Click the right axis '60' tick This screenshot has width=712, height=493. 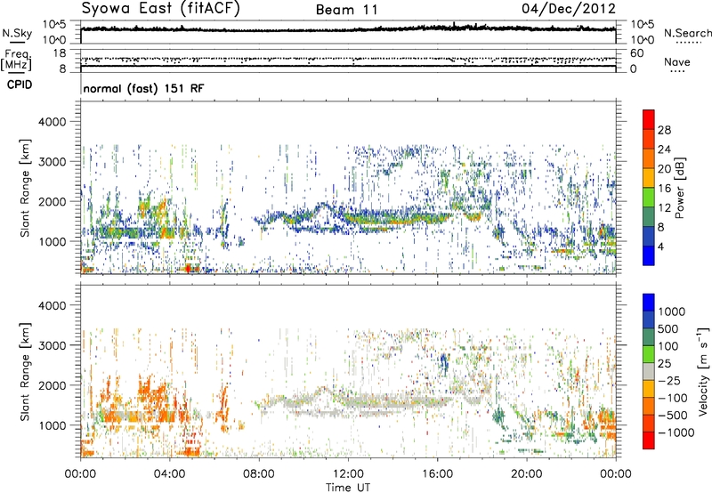(637, 53)
